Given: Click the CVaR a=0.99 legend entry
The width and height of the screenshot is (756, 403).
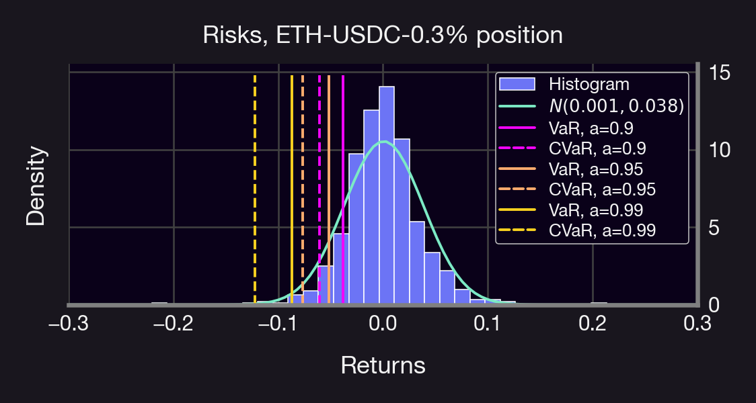Looking at the screenshot, I should pyautogui.click(x=601, y=231).
